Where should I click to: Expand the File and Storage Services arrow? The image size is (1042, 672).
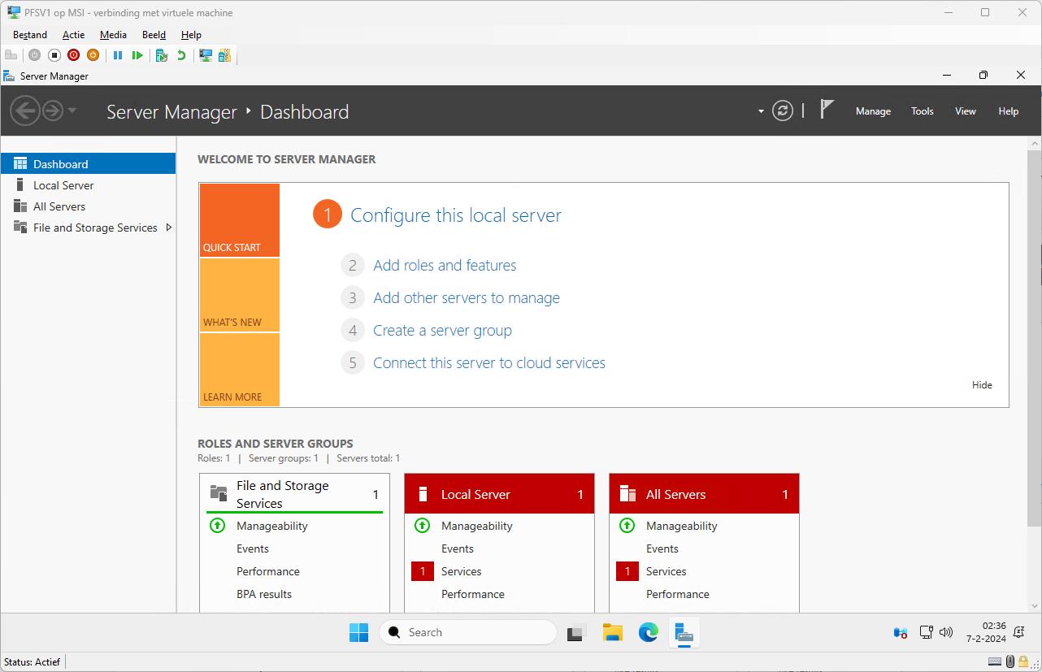168,228
